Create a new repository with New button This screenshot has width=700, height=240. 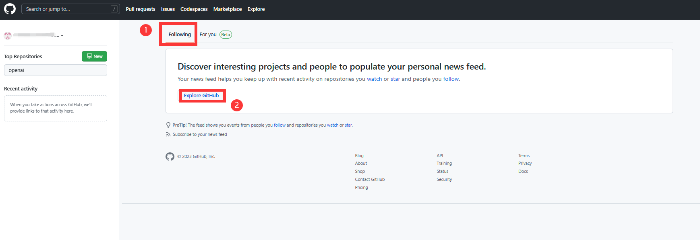(94, 56)
